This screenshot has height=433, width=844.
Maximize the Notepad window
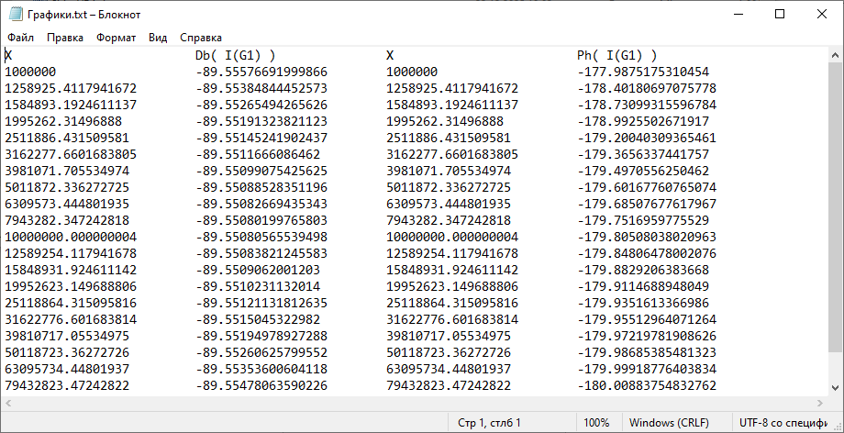pos(780,15)
